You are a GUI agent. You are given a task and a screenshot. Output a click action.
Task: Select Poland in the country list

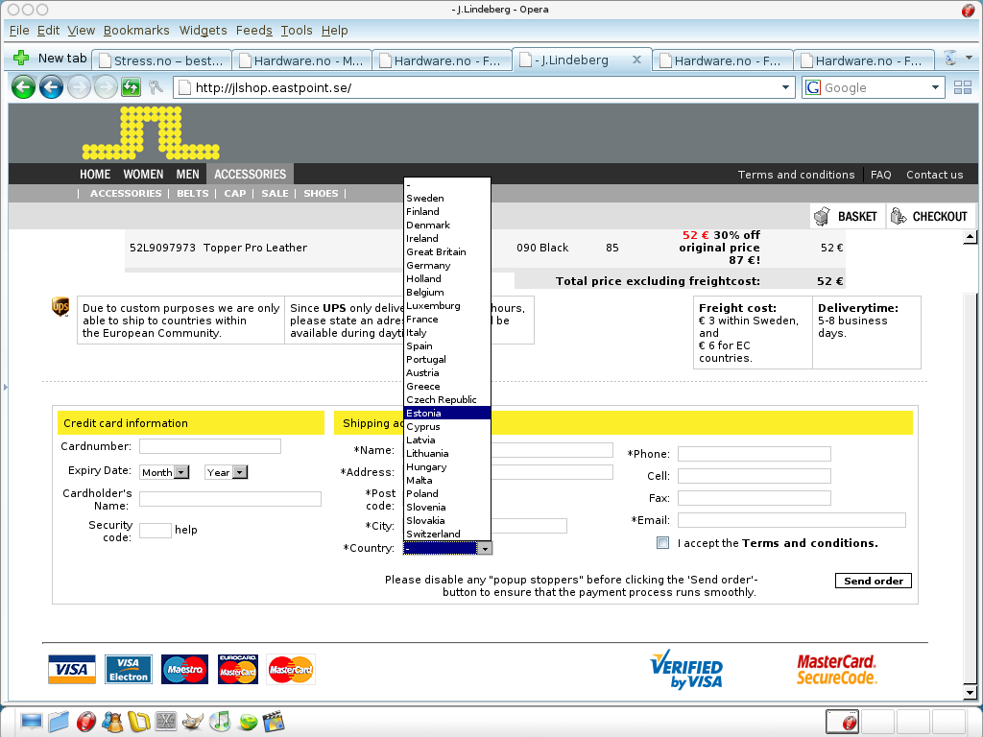pos(447,494)
